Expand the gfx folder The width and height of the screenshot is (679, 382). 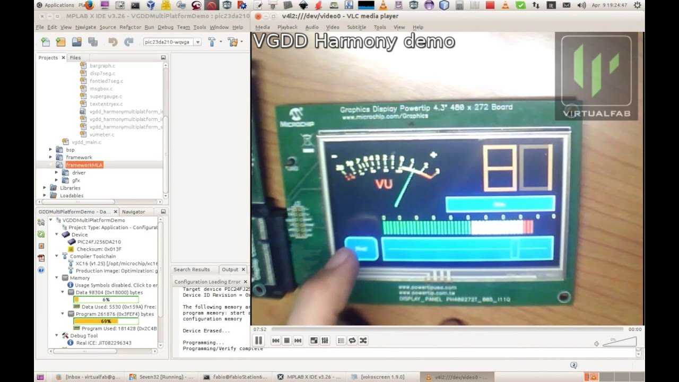(57, 180)
